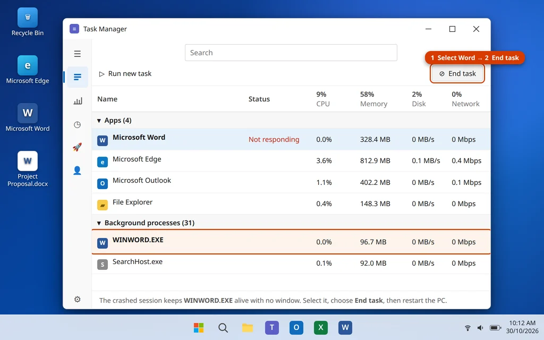The image size is (544, 340).
Task: Click End task button
Action: click(x=457, y=73)
